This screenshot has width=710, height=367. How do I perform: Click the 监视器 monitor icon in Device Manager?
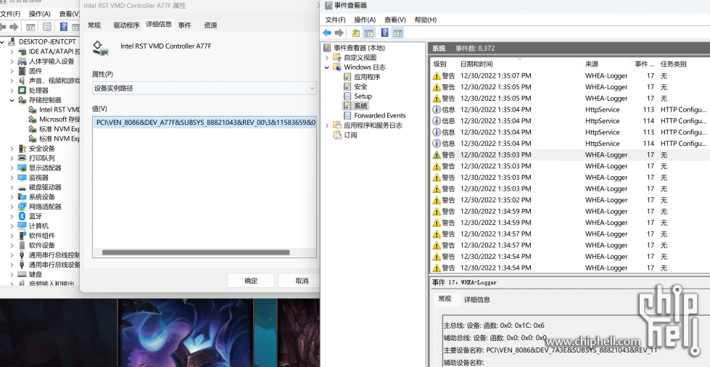click(22, 178)
